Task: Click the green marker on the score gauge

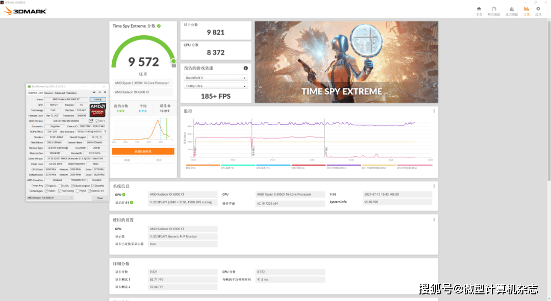Action: pyautogui.click(x=173, y=62)
